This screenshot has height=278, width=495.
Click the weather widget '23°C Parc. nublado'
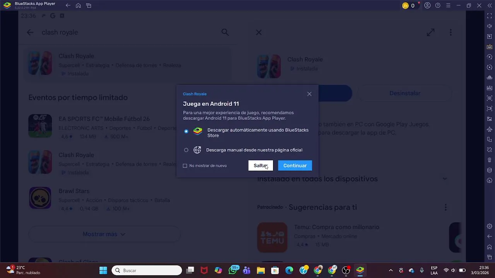pyautogui.click(x=23, y=270)
